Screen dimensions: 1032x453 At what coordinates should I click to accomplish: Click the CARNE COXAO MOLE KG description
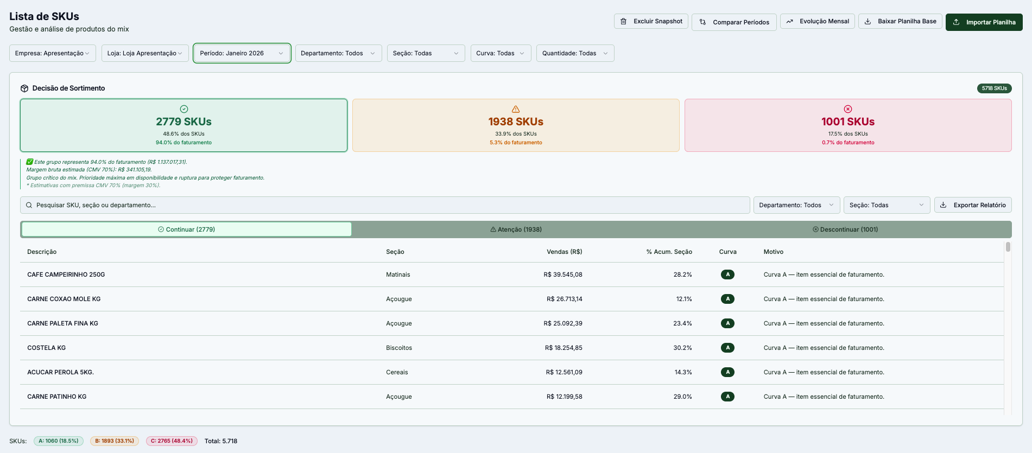tap(64, 299)
